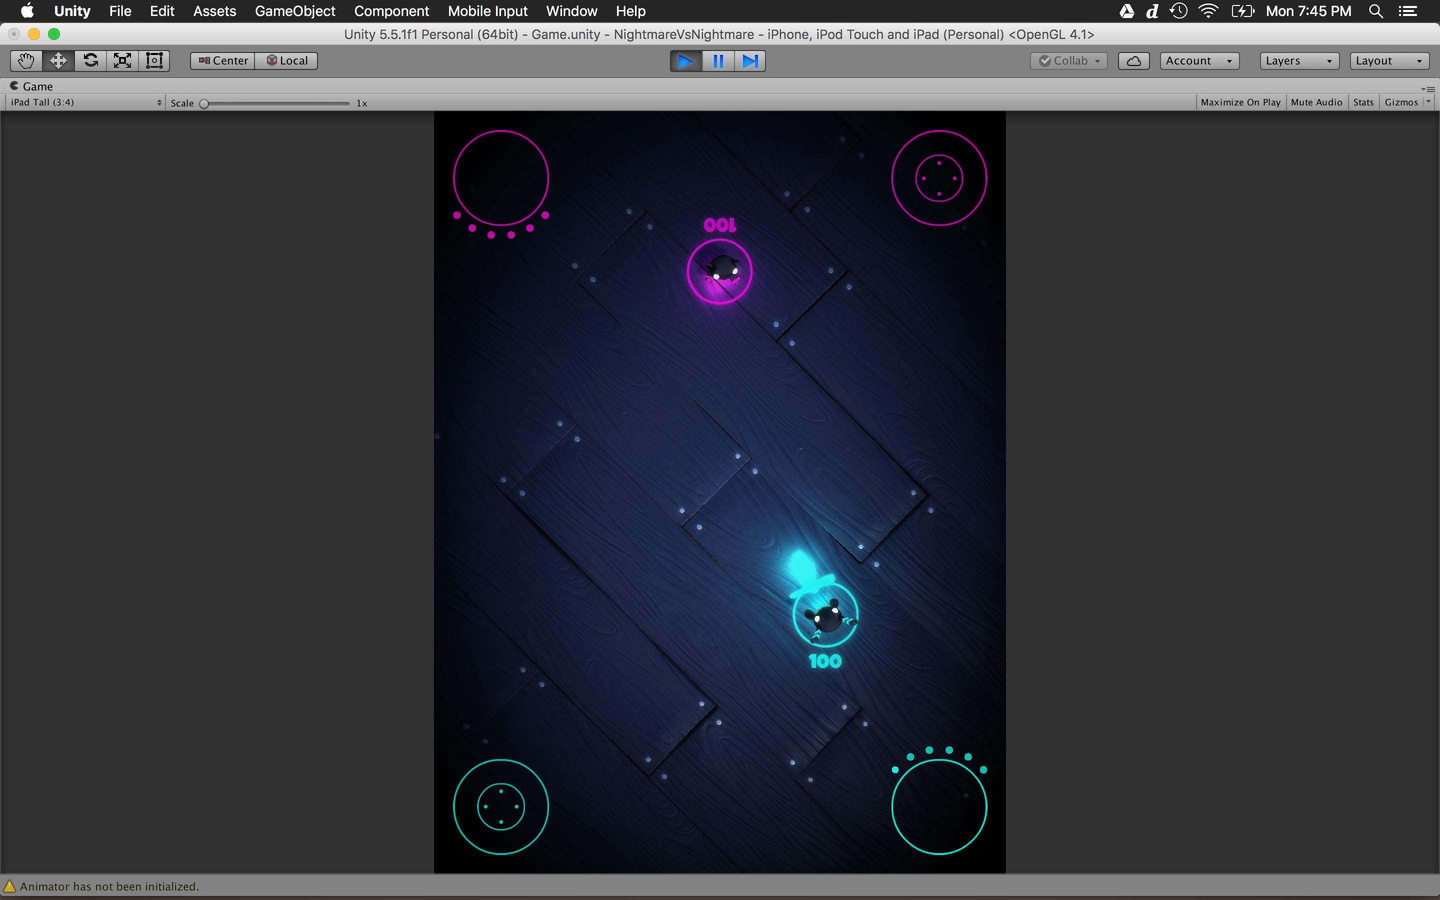Select the Rect Transform tool
Screen dimensions: 1440x900
pyautogui.click(x=154, y=60)
